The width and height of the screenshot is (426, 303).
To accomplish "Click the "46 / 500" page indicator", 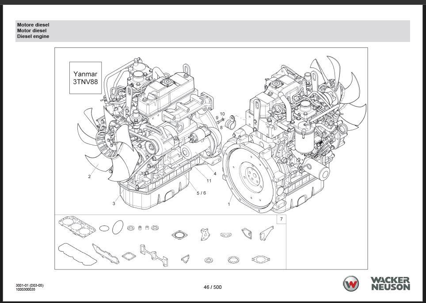I will click(213, 287).
